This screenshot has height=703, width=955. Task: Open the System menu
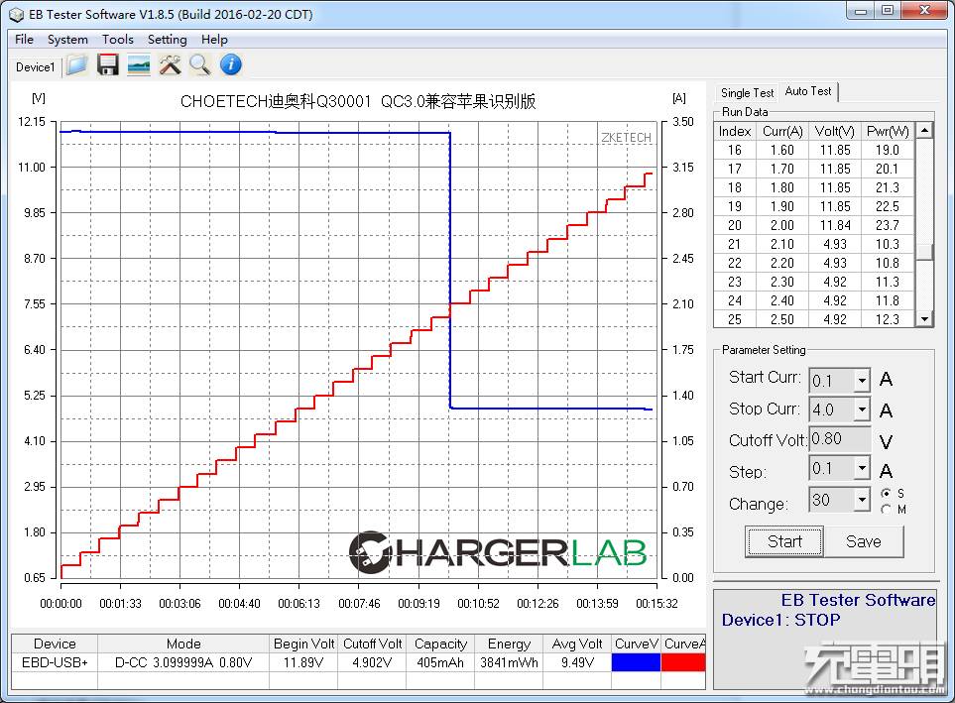click(67, 40)
